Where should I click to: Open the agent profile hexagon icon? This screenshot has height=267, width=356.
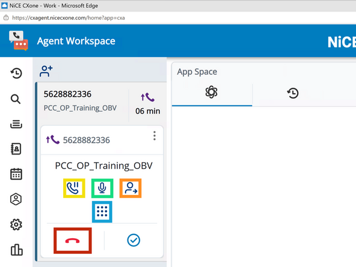(16, 199)
